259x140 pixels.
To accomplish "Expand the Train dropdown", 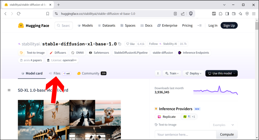I will click(171, 73).
